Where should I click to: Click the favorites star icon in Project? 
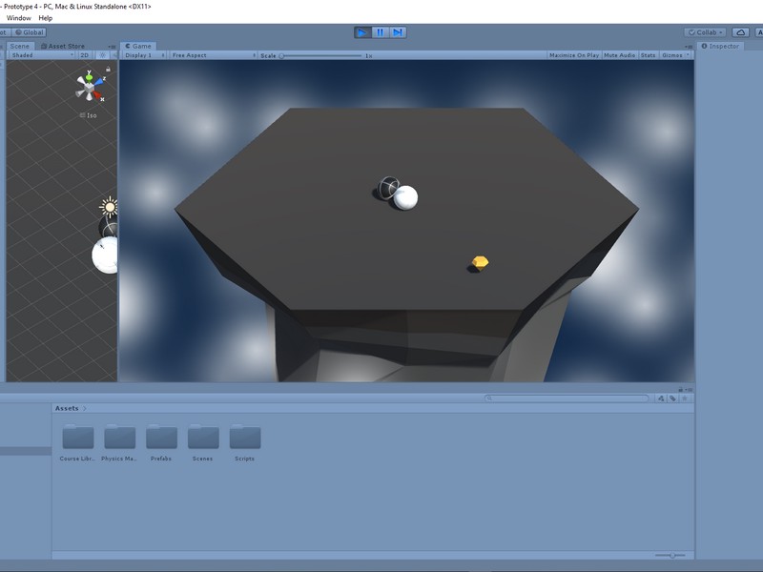684,398
